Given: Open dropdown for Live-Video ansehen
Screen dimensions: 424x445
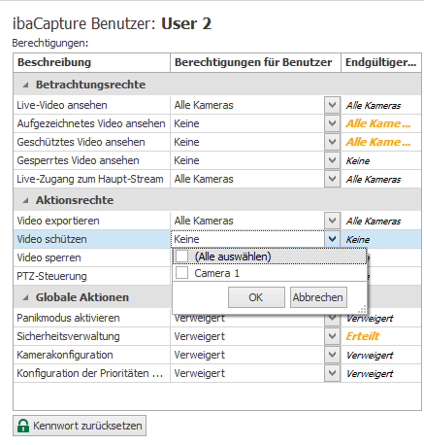Looking at the screenshot, I should coord(332,105).
